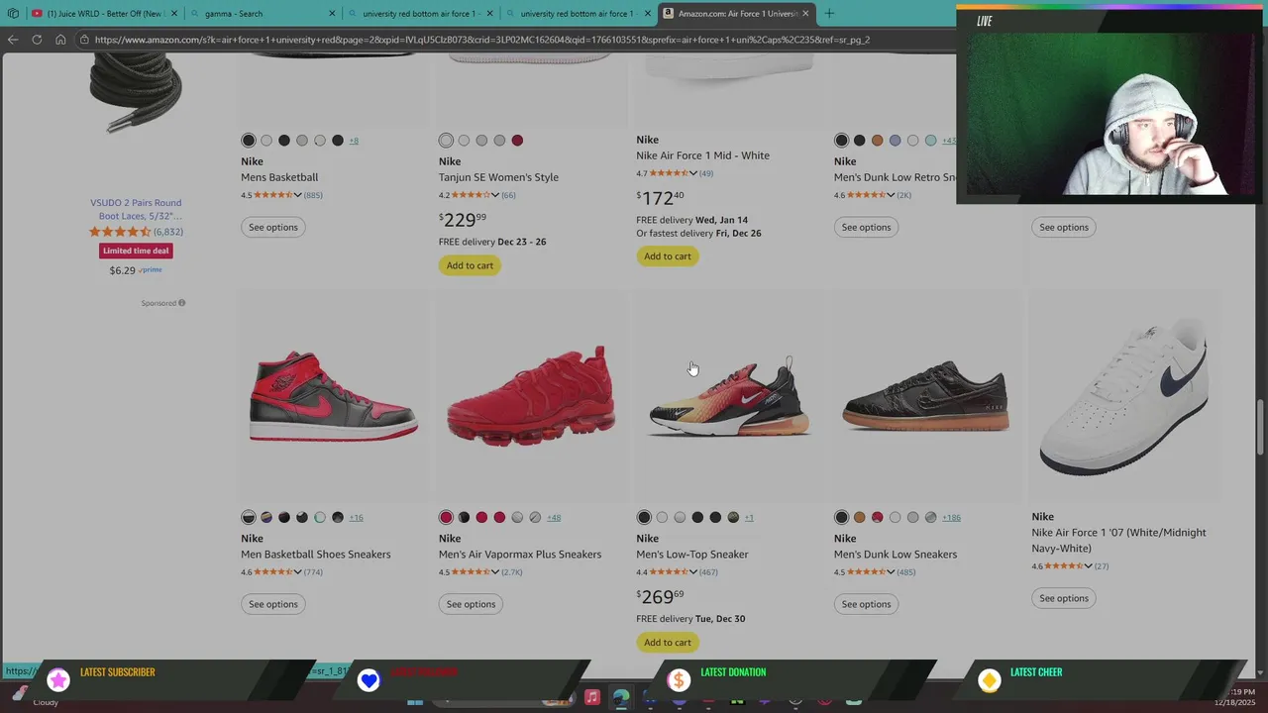This screenshot has height=713, width=1268.
Task: See options for Men's Dunk Low Retro
Action: 867,228
